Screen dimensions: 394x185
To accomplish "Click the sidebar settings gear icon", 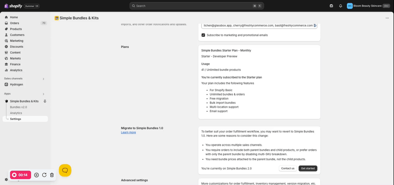I will (x=6, y=179).
